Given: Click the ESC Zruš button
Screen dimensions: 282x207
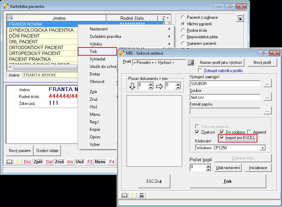Looking at the screenshot, I should (x=154, y=181).
